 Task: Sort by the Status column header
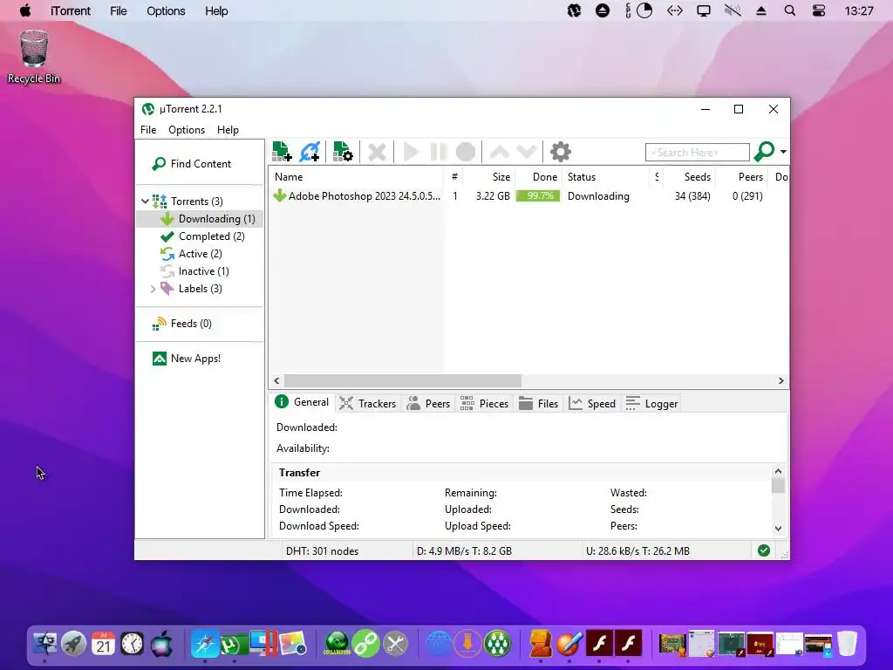pyautogui.click(x=605, y=177)
